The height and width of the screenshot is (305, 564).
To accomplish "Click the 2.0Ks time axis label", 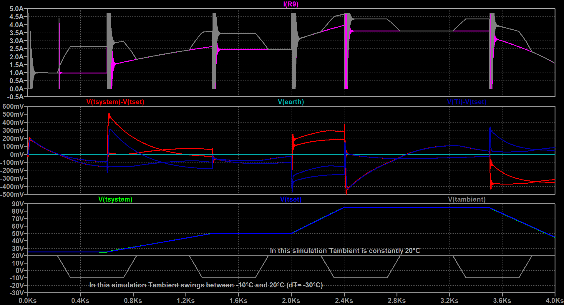I will [291, 301].
